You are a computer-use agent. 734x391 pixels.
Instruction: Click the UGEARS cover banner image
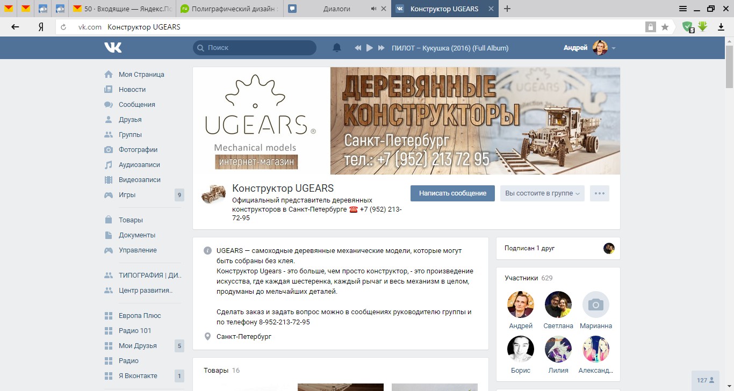[406, 121]
